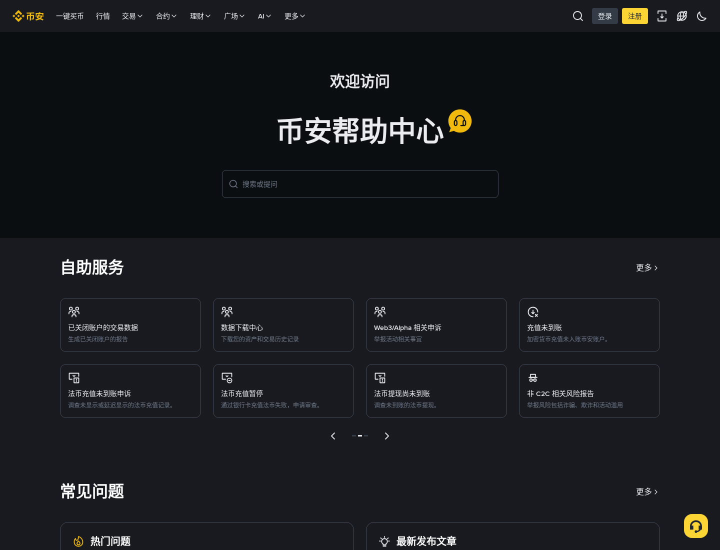Screen dimensions: 720x550
Task: Expand the 合约 dropdown menu
Action: click(166, 16)
